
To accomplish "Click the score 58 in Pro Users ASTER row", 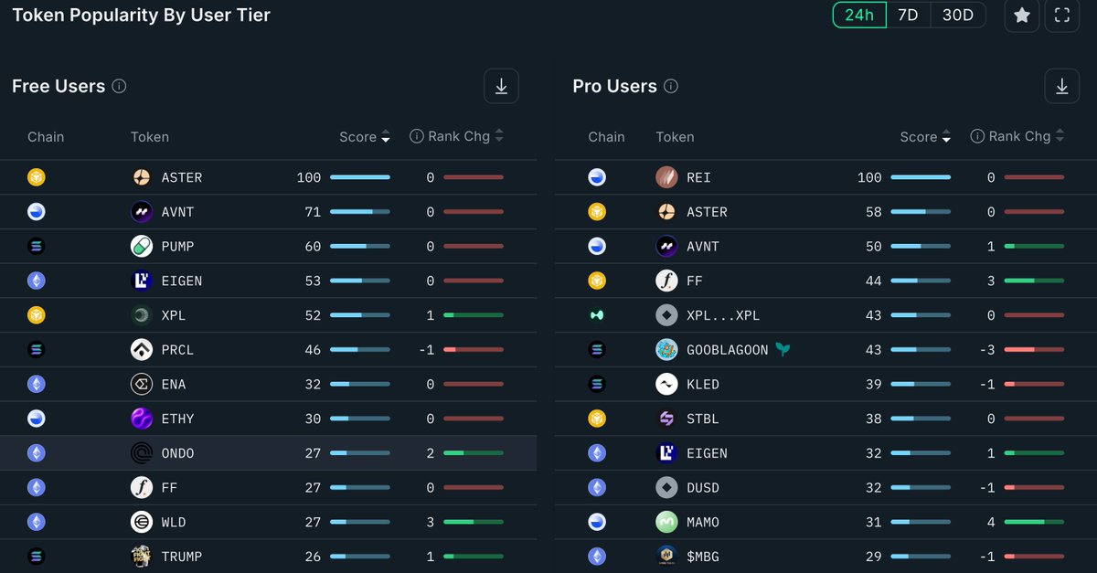I will [873, 212].
